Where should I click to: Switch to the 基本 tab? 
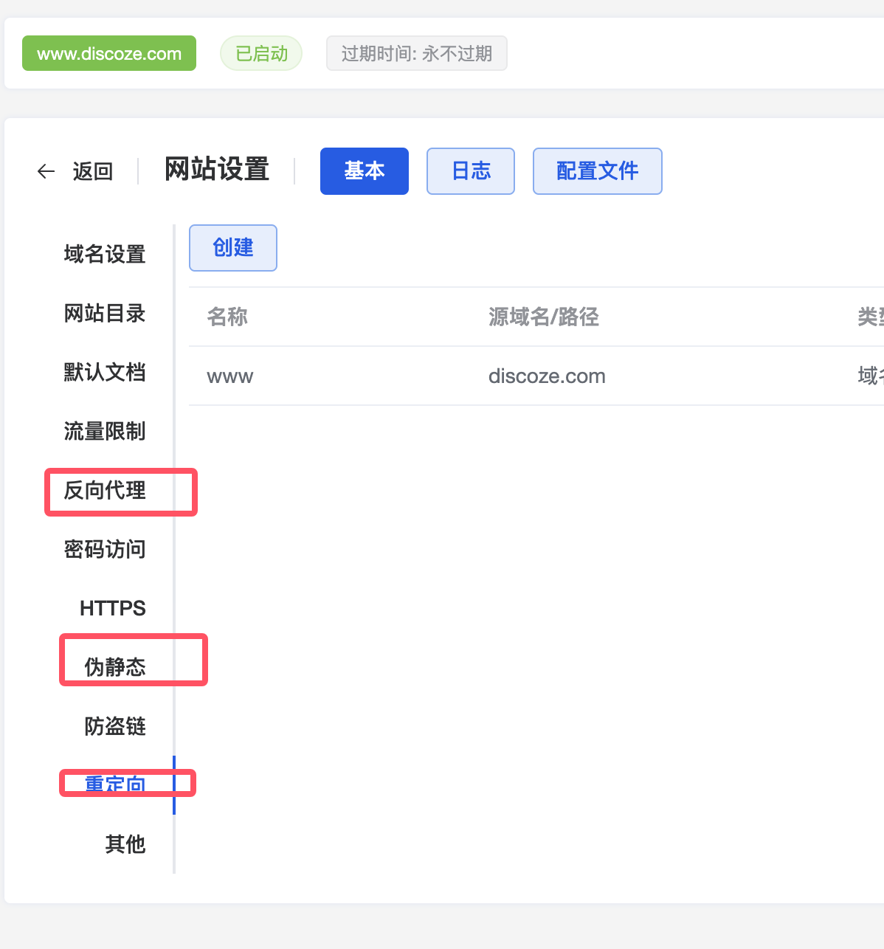click(364, 171)
